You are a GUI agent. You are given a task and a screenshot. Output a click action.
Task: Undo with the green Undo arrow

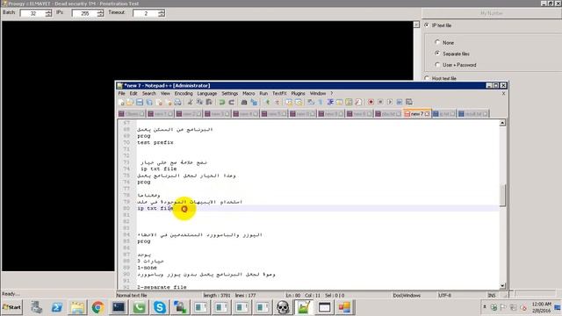coord(222,103)
